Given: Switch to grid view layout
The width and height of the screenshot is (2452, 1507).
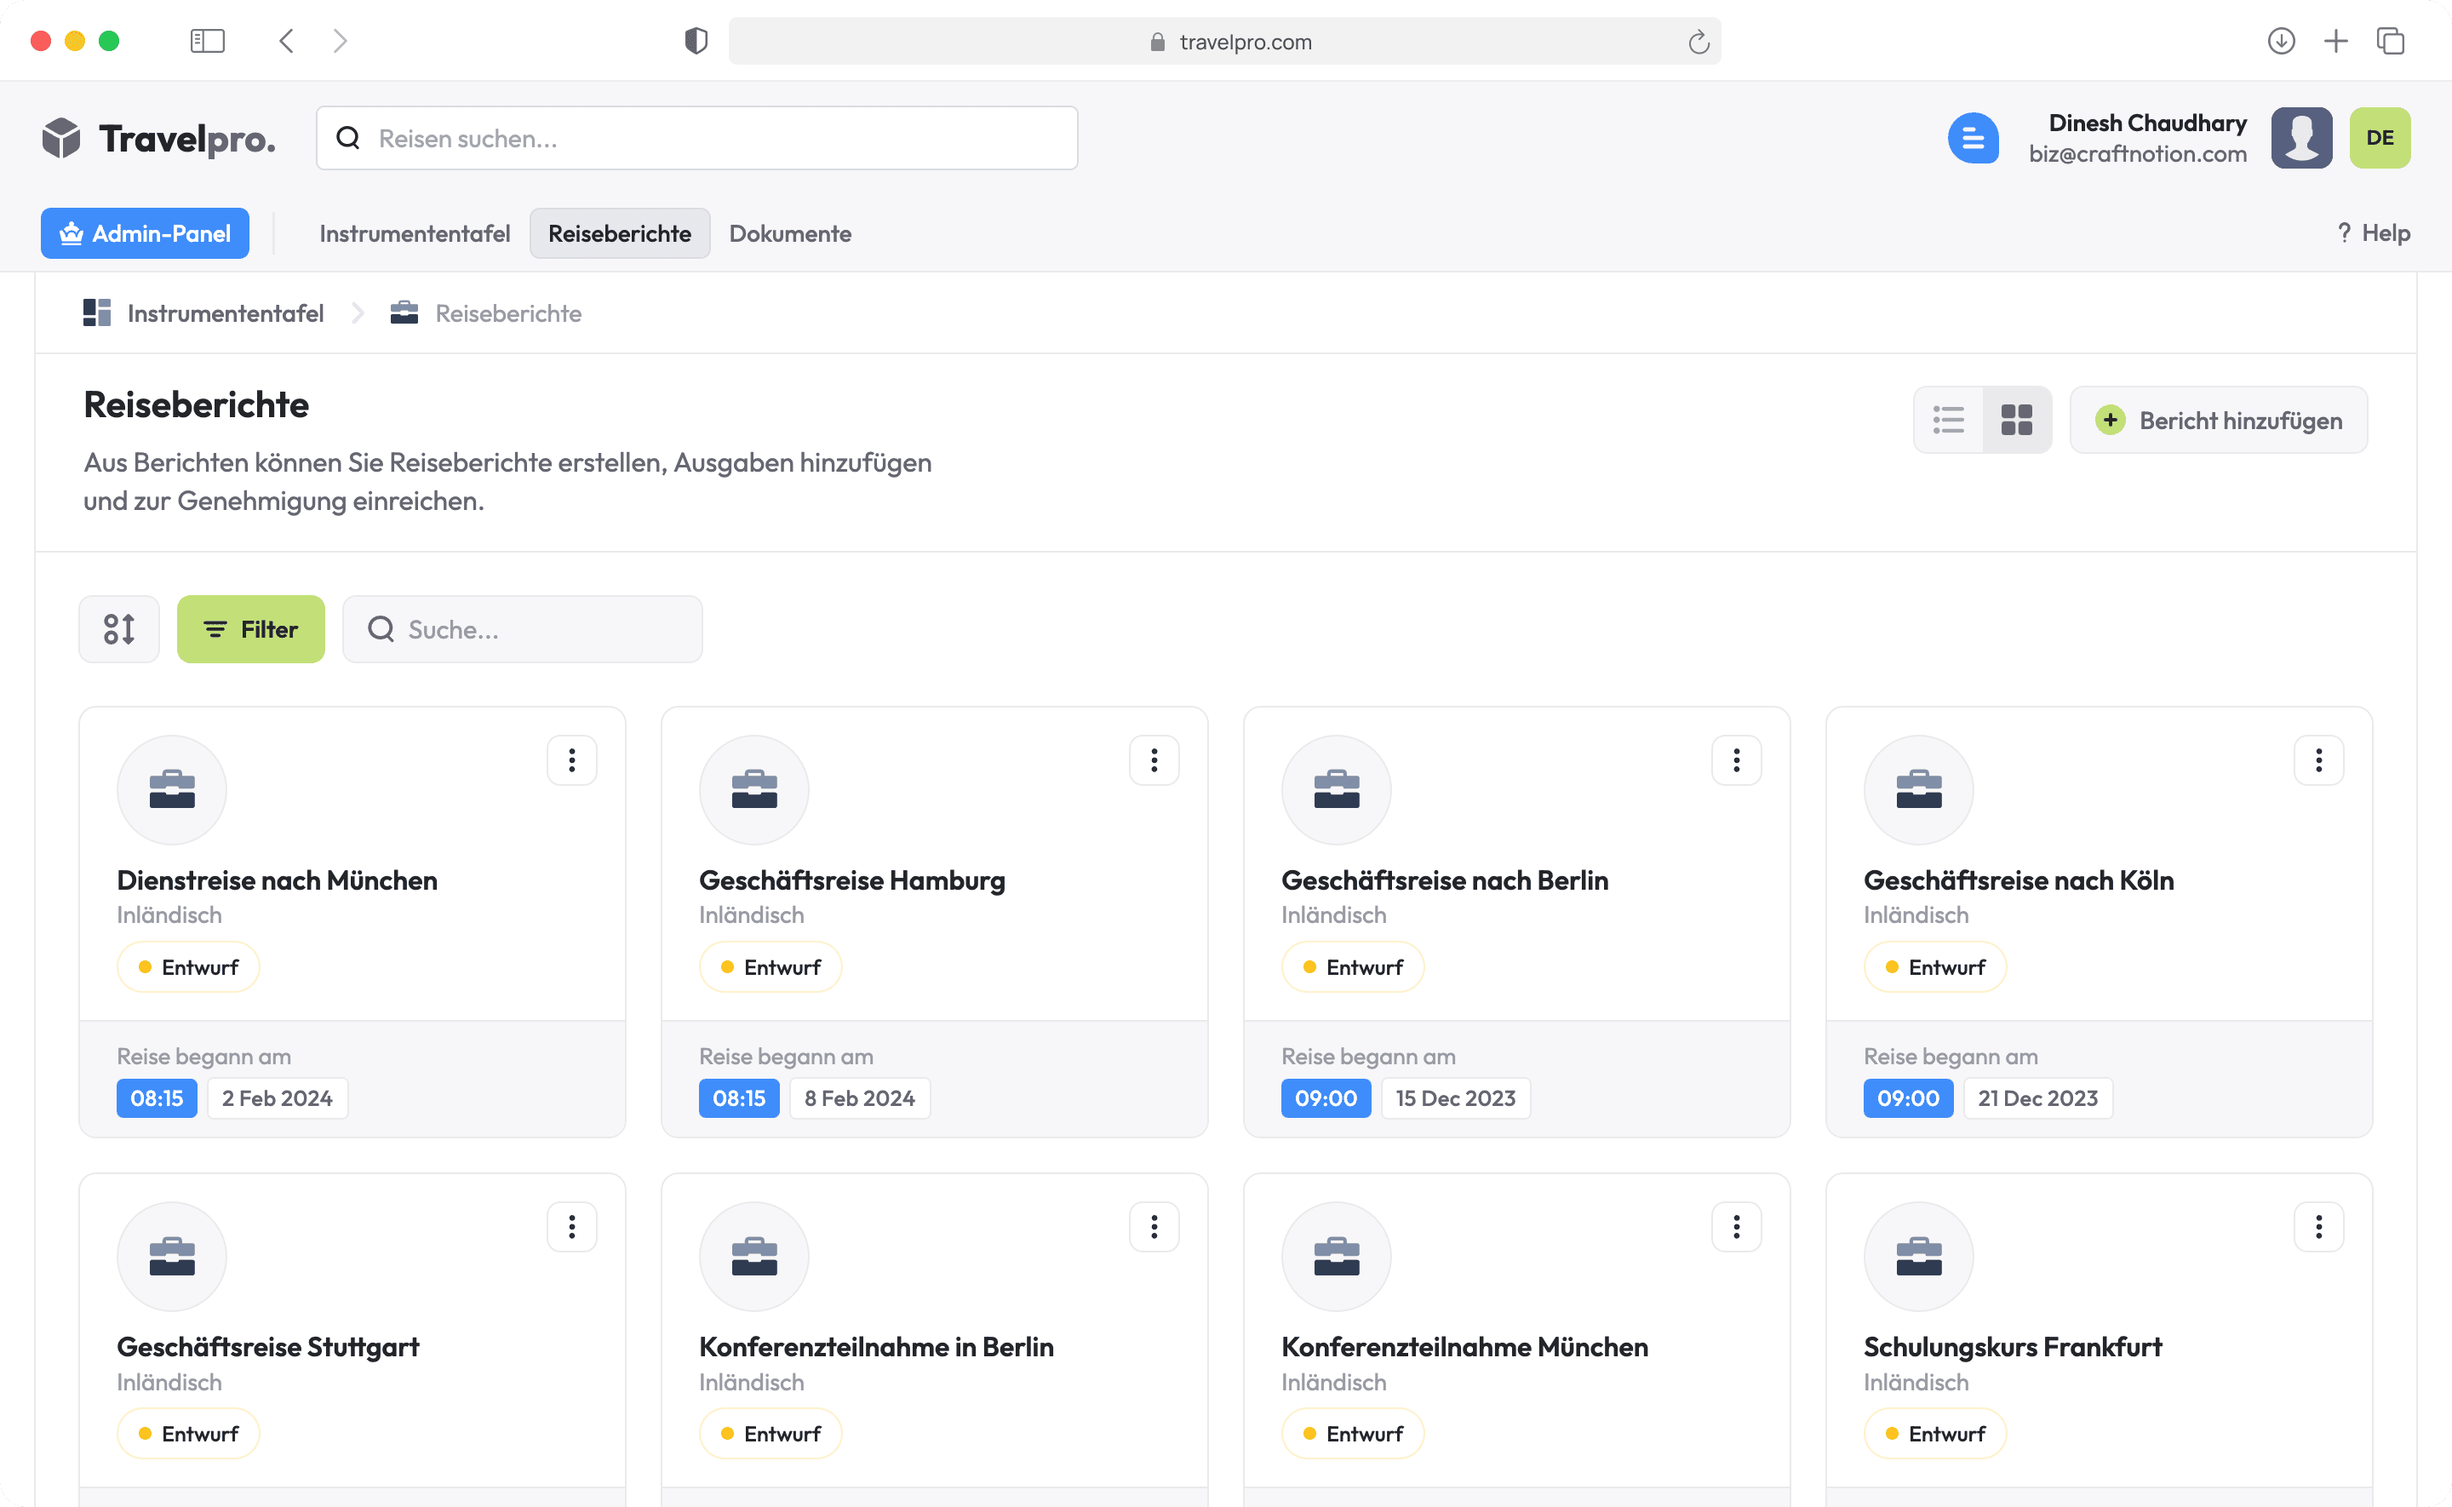Looking at the screenshot, I should [2015, 420].
